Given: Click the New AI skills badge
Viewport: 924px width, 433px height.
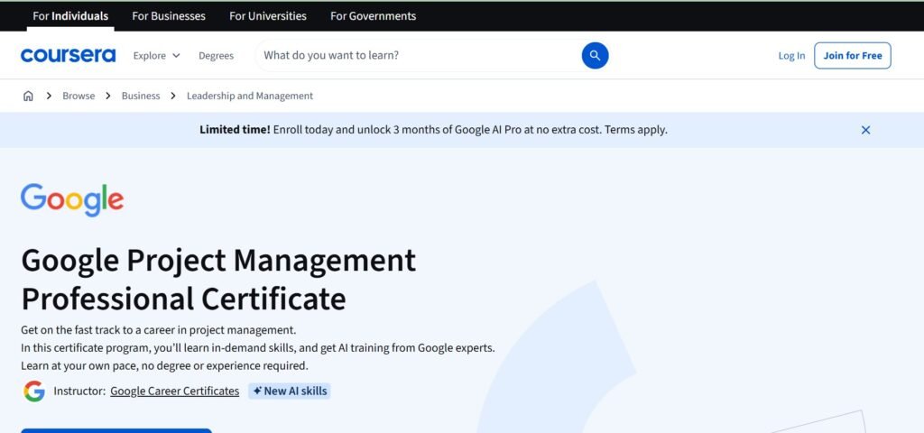Looking at the screenshot, I should coord(290,392).
